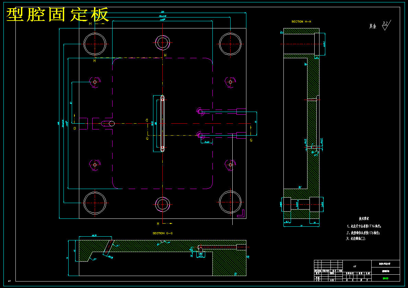This screenshot has width=408, height=288.
Task: Select the bottom-left large guide hole circle
Action: 95,203
